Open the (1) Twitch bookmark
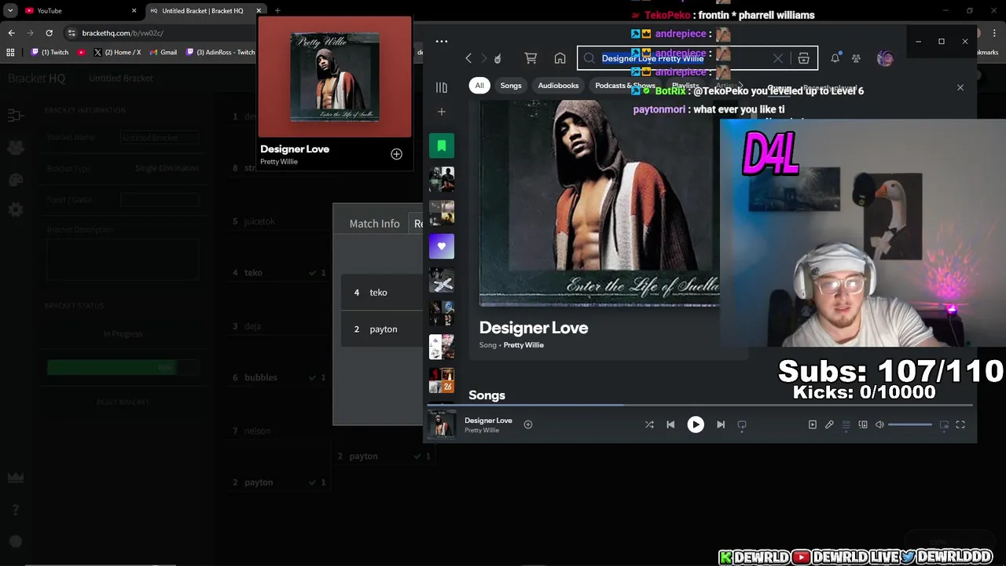Screen dimensions: 1006x566 pos(50,52)
